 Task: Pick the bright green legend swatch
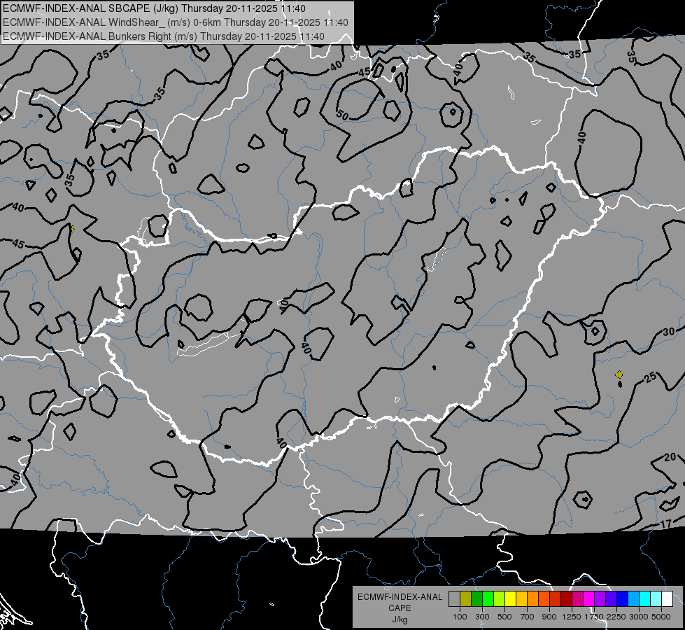tap(488, 599)
